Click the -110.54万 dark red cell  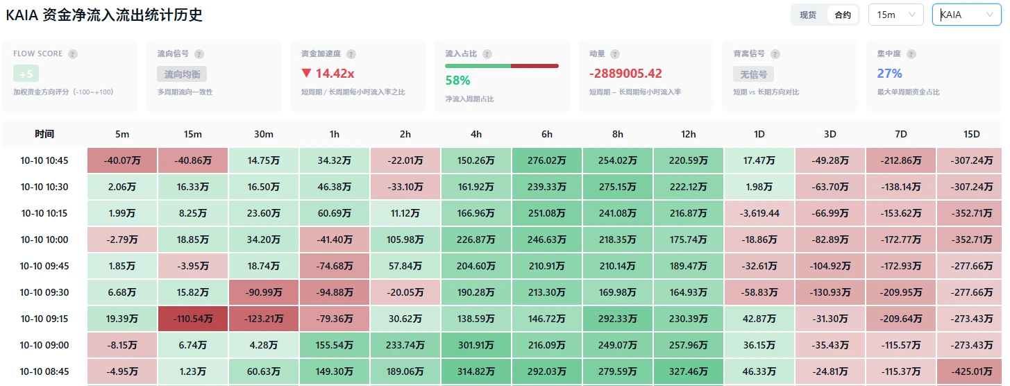tap(193, 319)
